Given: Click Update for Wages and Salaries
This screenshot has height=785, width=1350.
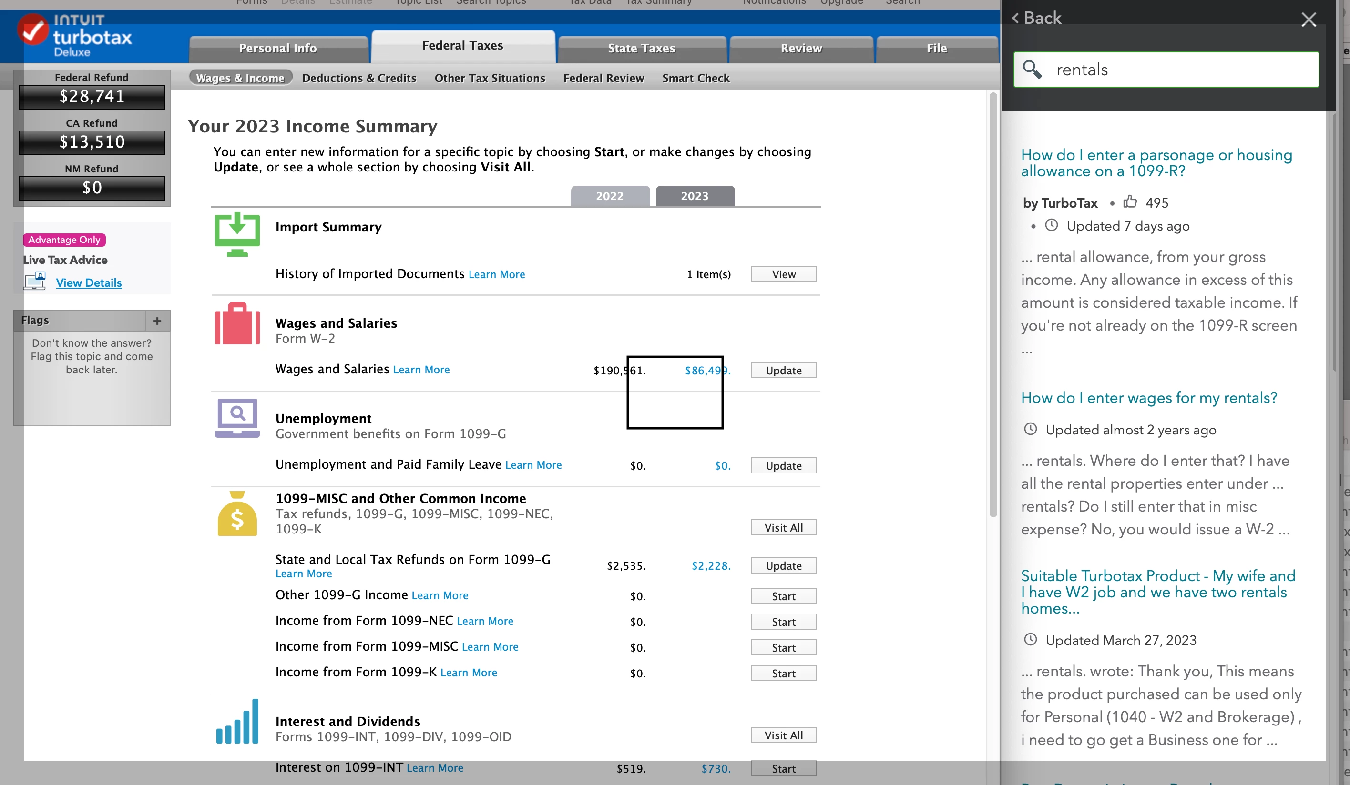Looking at the screenshot, I should click(783, 371).
